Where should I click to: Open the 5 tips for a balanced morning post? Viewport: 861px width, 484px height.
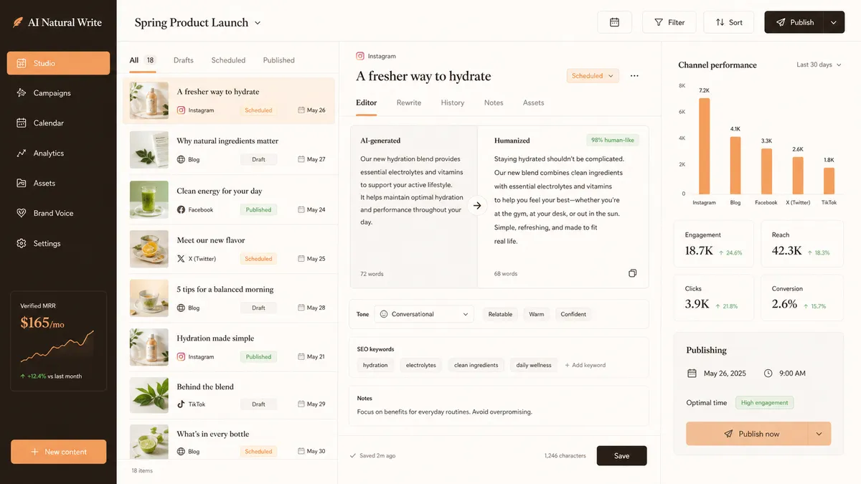pos(228,298)
